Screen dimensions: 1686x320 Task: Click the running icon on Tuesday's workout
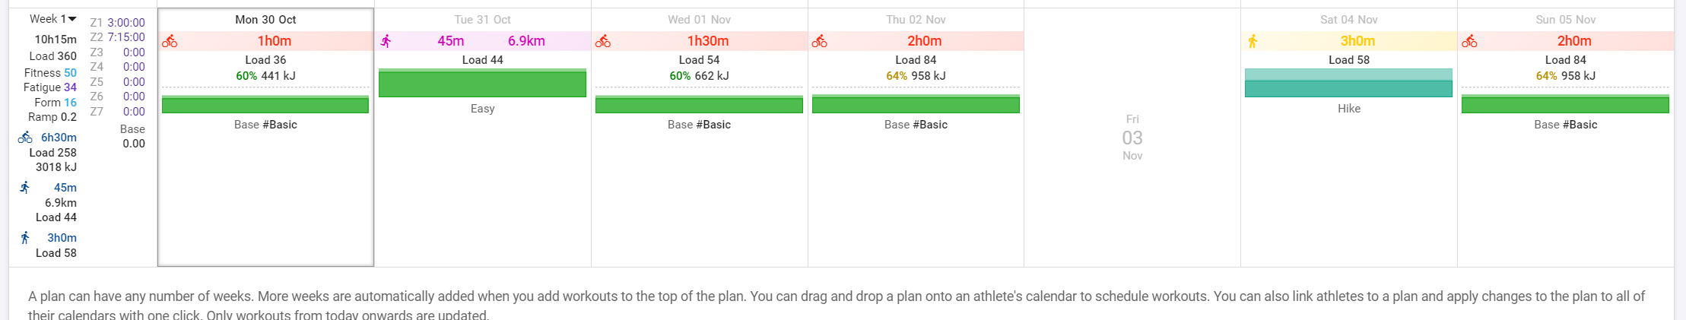pos(386,41)
